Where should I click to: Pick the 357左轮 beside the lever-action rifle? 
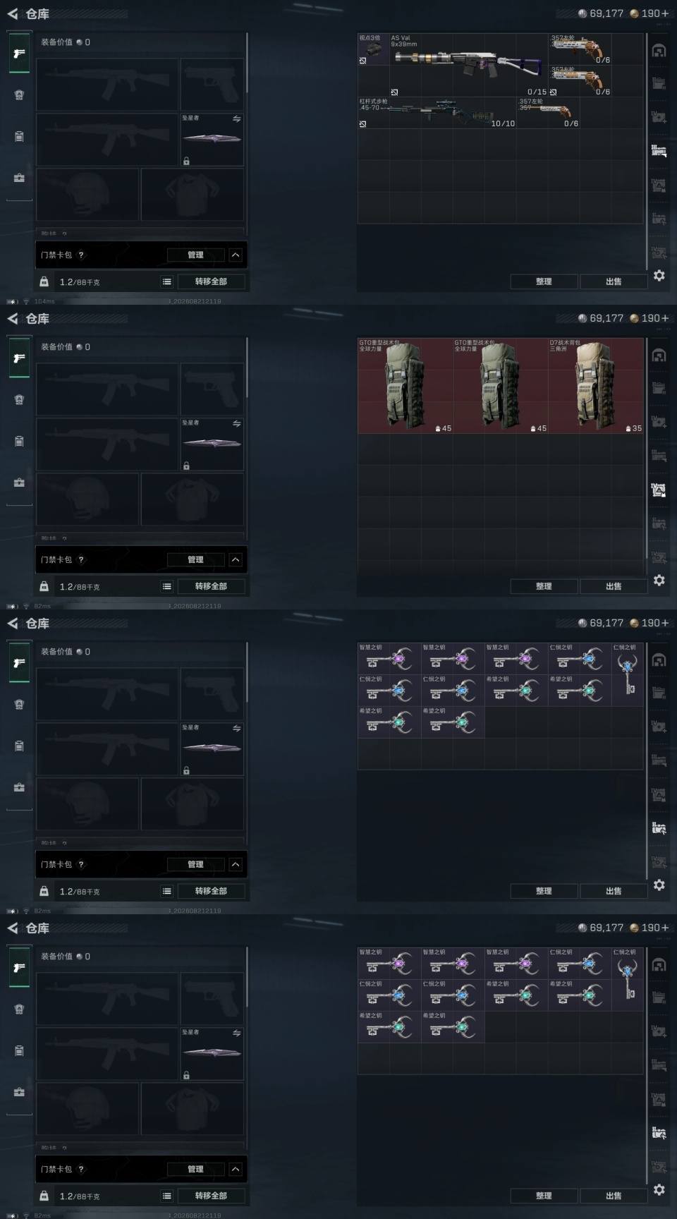point(549,113)
